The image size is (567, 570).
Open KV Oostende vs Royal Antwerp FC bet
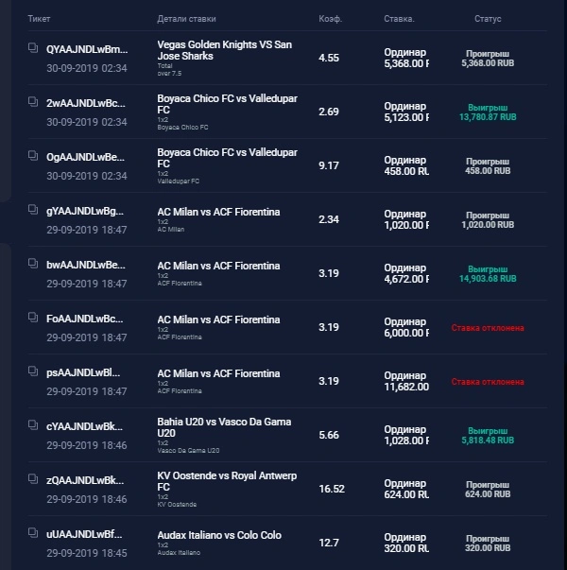[x=227, y=481]
